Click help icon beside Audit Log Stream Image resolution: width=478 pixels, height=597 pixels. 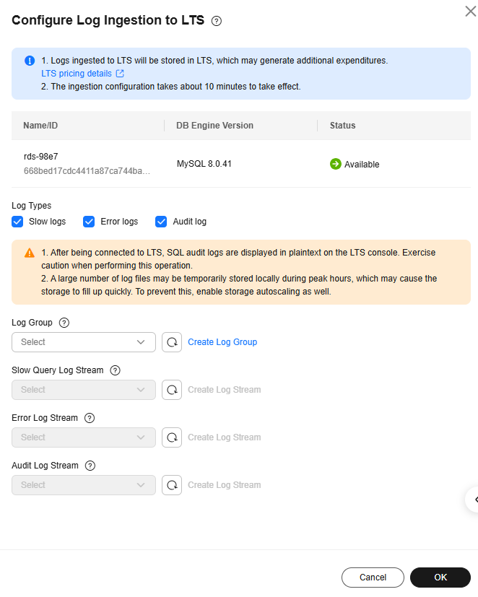click(90, 466)
